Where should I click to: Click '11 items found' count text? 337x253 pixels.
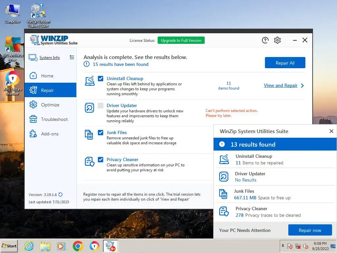point(229,86)
